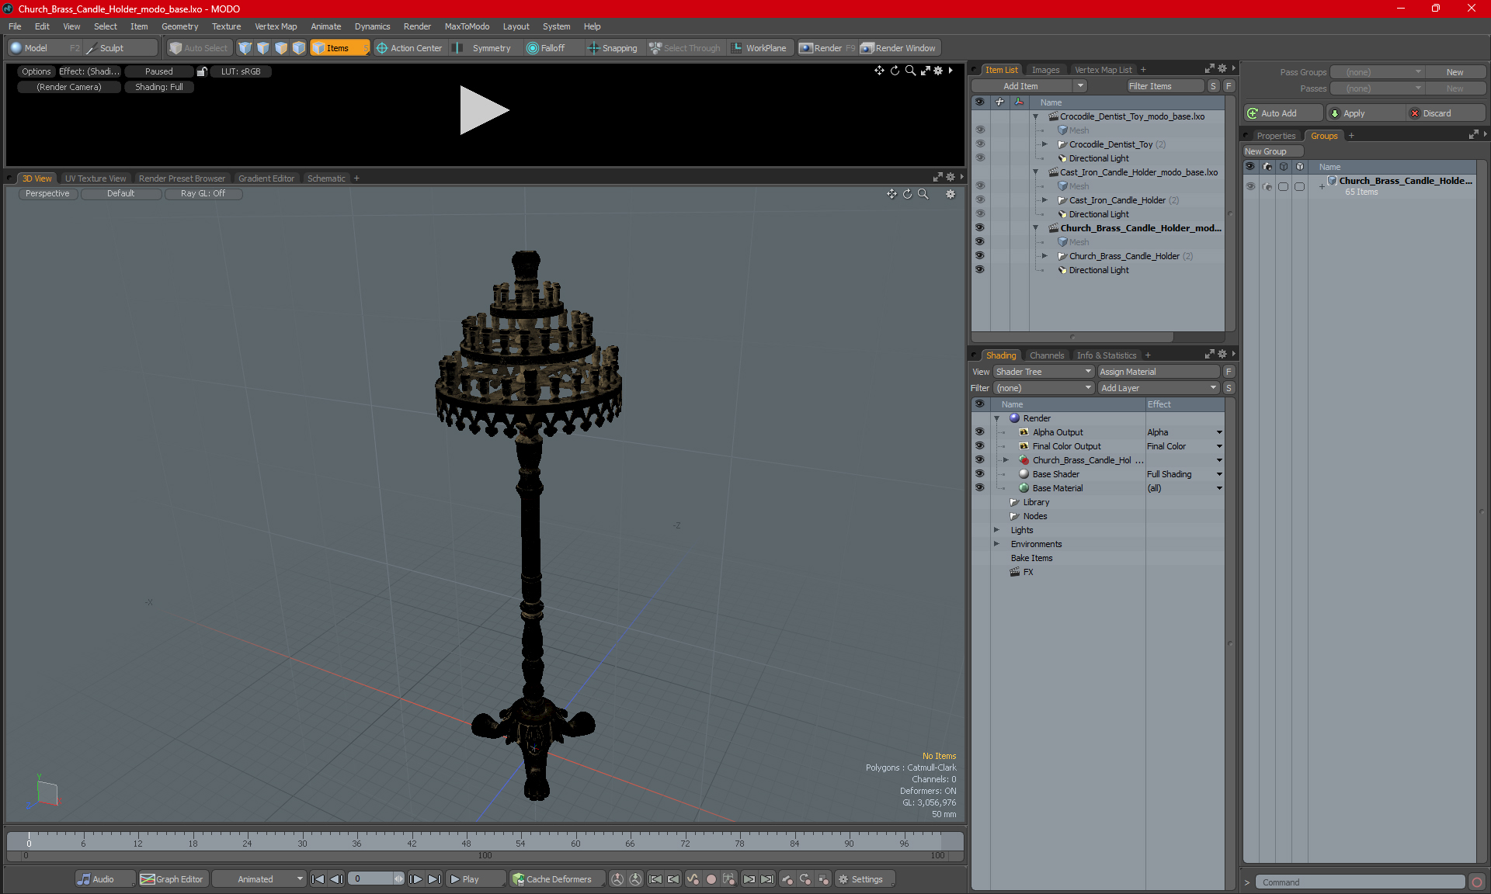
Task: Collapse Crocodile_Dentist_Toy_modo_base.lxo scene tree
Action: pyautogui.click(x=1035, y=116)
